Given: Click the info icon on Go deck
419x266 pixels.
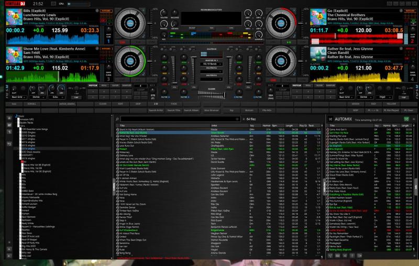Looking at the screenshot, I should pyautogui.click(x=401, y=10).
